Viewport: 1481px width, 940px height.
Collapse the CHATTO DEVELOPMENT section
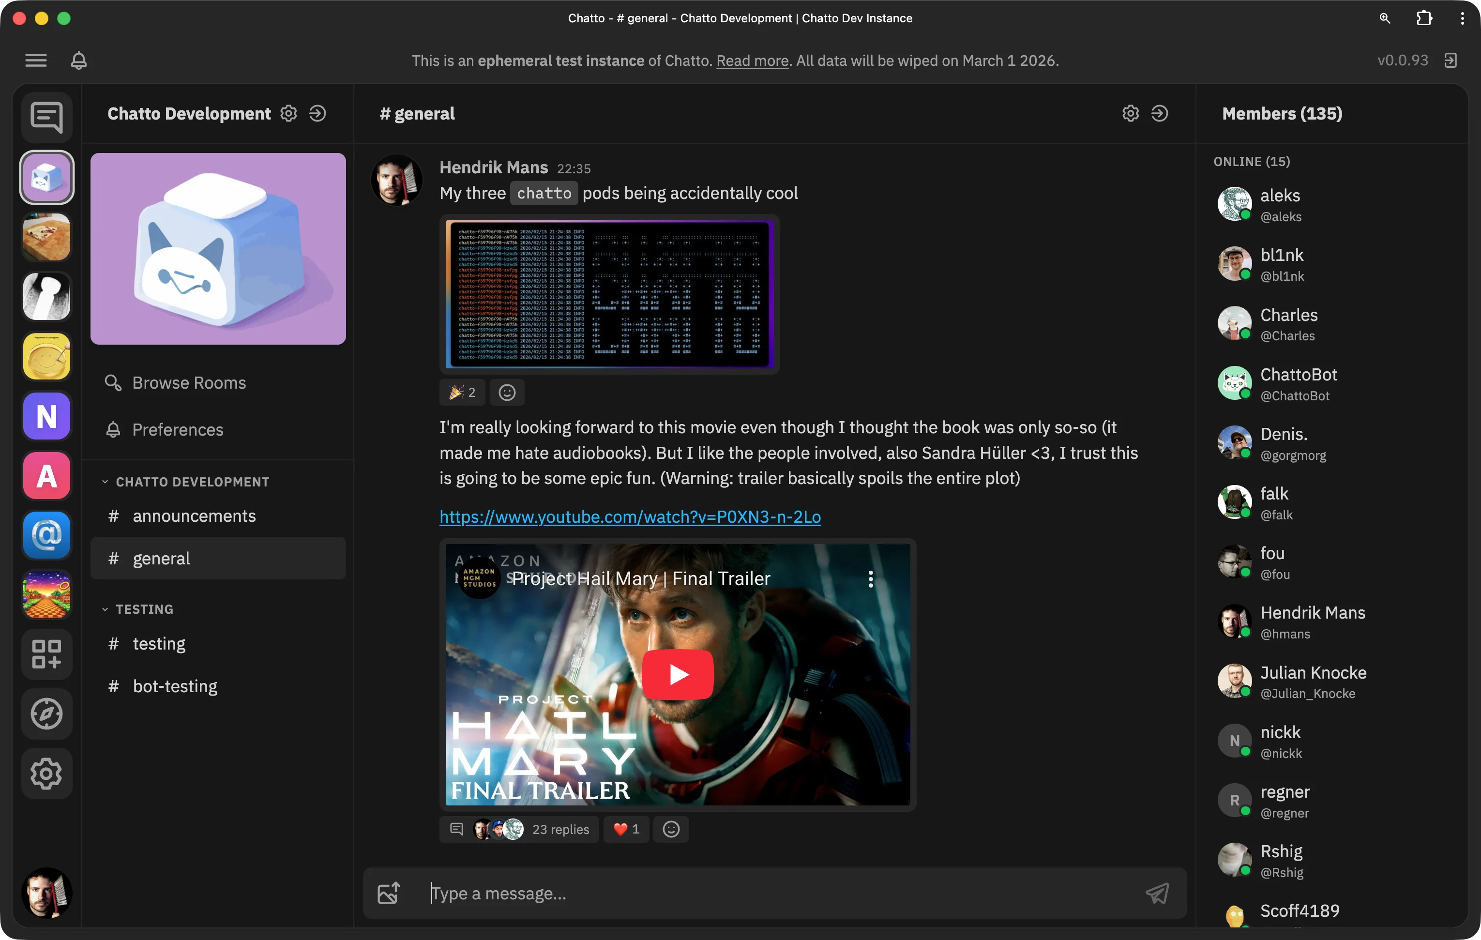[105, 482]
